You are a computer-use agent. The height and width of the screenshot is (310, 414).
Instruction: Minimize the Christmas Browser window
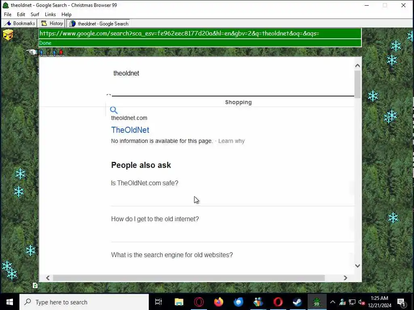(367, 5)
